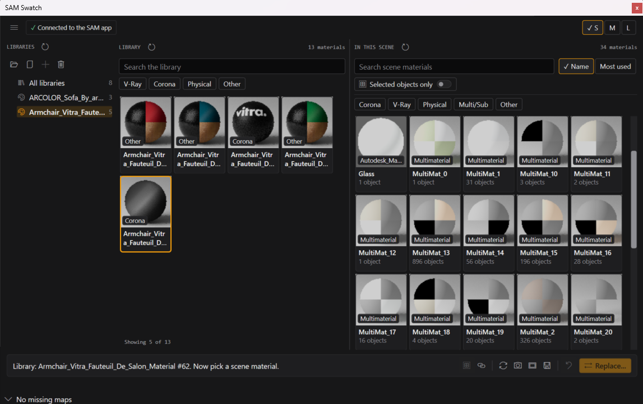
Task: Pick the MultiMat_17 scene material
Action: point(381,311)
